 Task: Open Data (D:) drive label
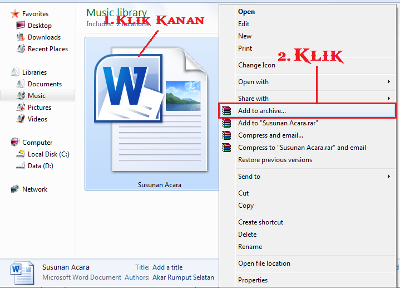coord(41,166)
